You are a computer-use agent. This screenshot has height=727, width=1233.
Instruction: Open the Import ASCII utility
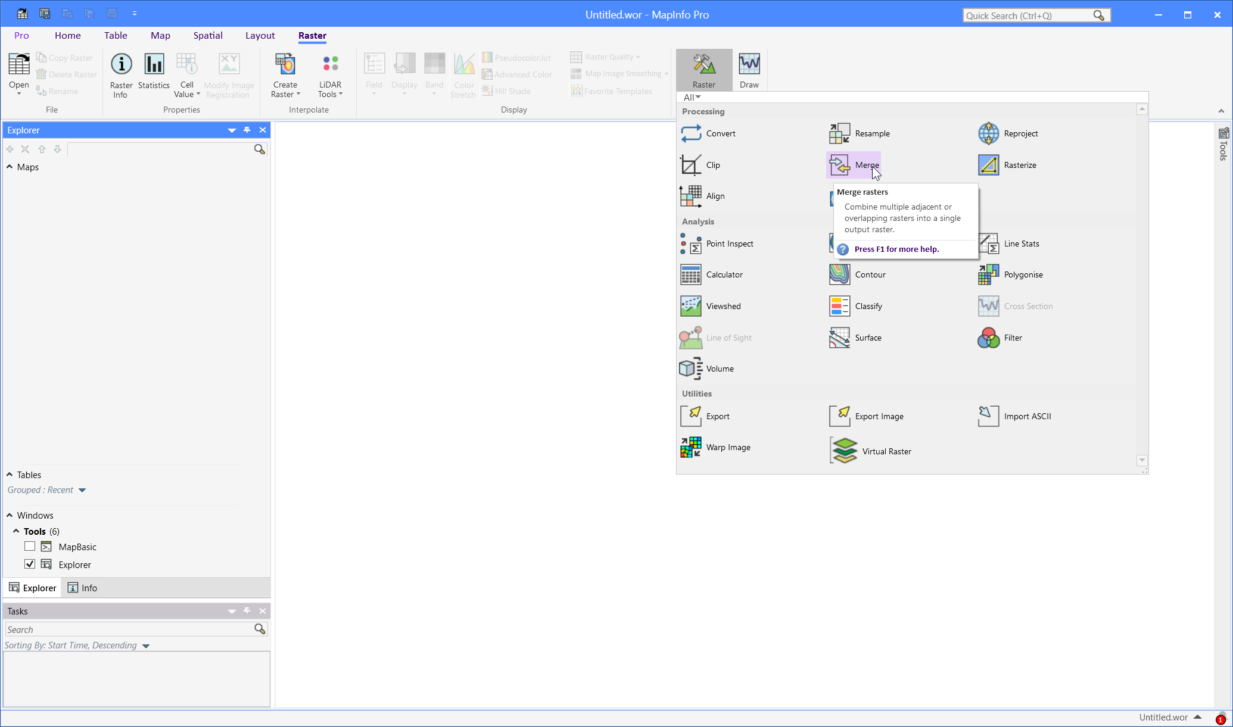[x=1015, y=416]
